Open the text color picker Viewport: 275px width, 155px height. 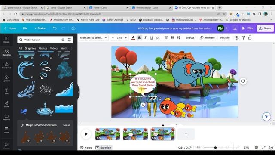[x=133, y=37]
